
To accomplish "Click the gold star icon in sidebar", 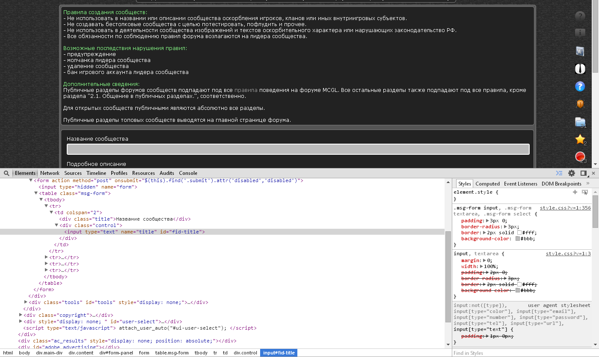I will pos(580,139).
